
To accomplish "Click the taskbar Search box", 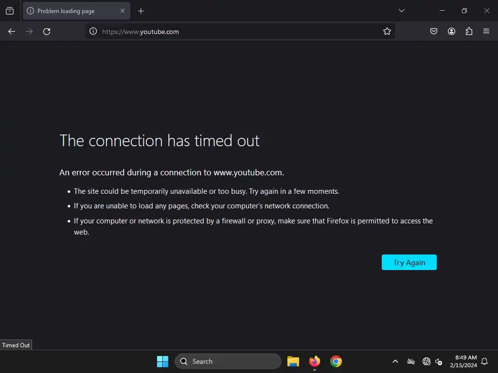I will 228,361.
